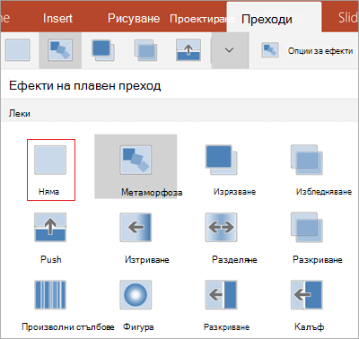Image resolution: width=359 pixels, height=339 pixels.
Task: Click the Push transition in the ribbon strip
Action: 188,50
